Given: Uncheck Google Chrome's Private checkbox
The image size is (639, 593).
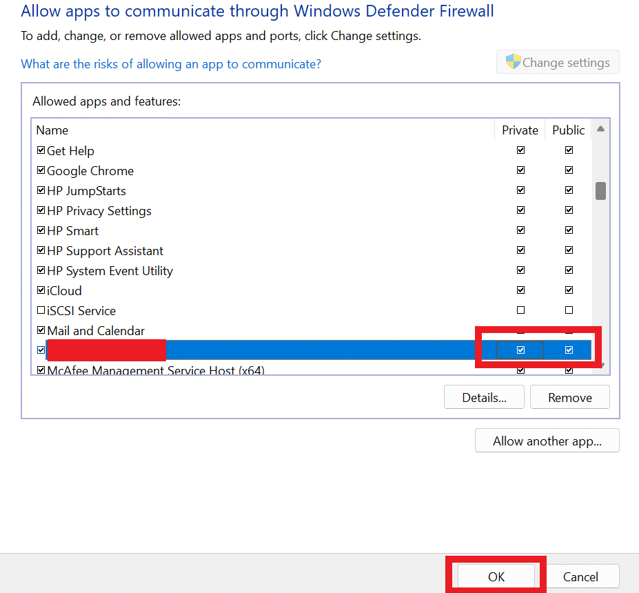Looking at the screenshot, I should 520,170.
